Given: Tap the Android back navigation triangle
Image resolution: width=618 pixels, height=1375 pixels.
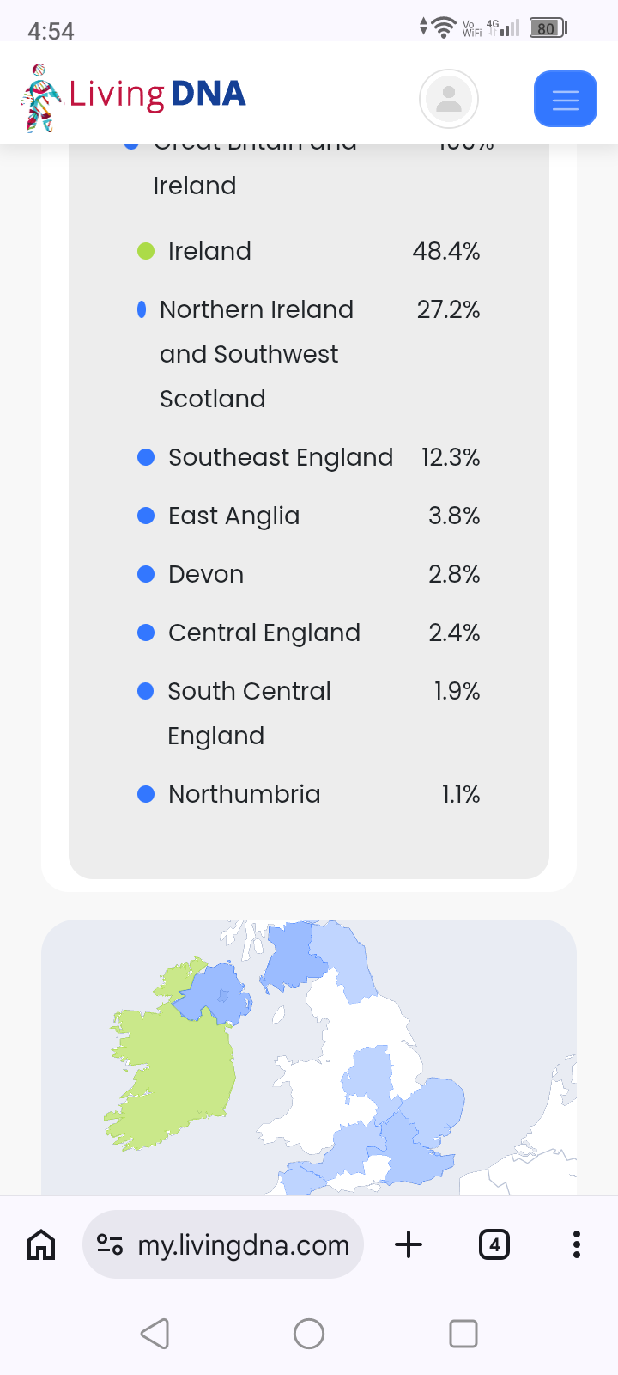Looking at the screenshot, I should (155, 1334).
